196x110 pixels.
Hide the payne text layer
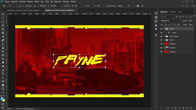tap(161, 33)
